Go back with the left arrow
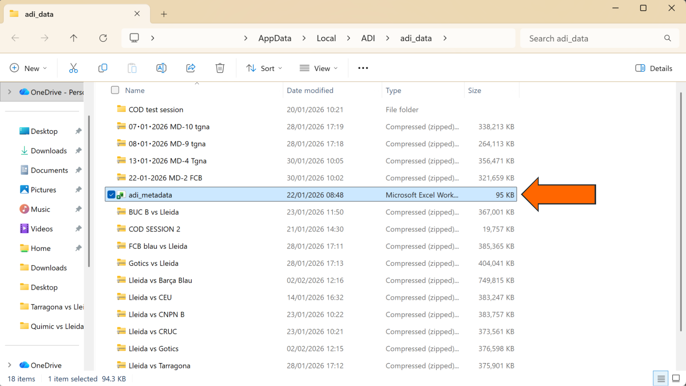Image resolution: width=686 pixels, height=386 pixels. (x=15, y=38)
